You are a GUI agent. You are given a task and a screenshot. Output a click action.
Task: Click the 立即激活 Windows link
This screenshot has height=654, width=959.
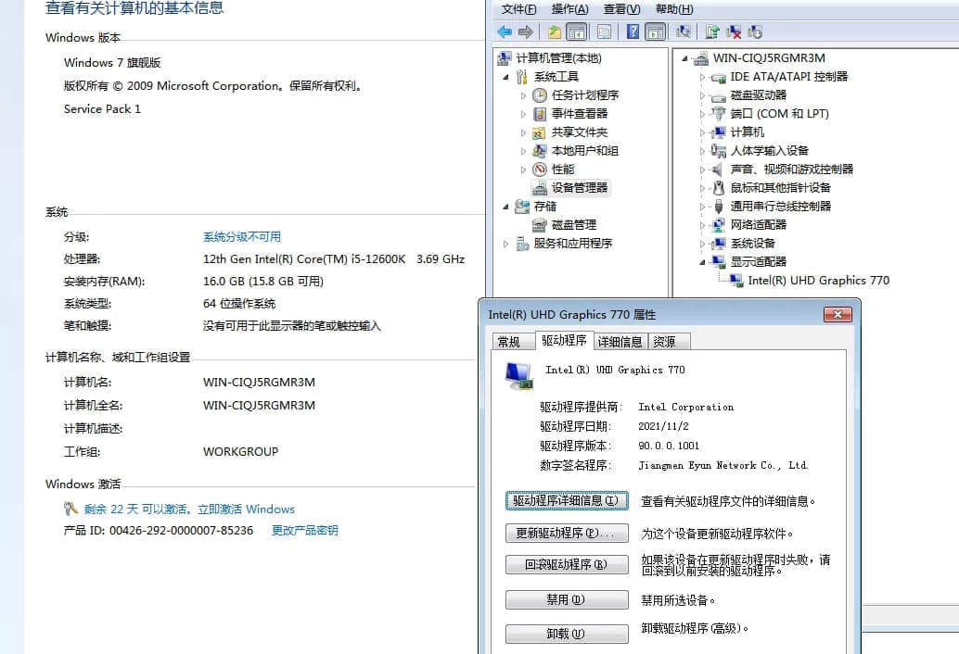(x=247, y=509)
